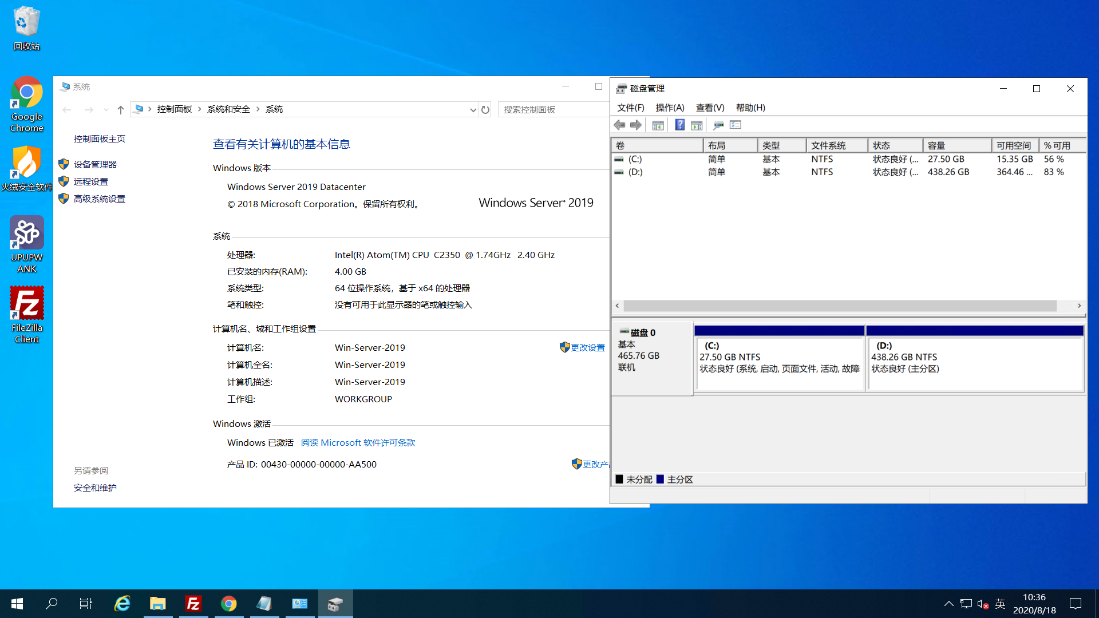1099x618 pixels.
Task: Sort by 文件系统 column header
Action: (837, 145)
